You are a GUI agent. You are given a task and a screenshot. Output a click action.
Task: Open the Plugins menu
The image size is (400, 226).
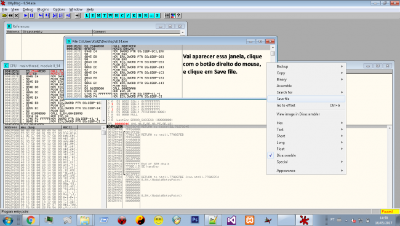click(43, 9)
